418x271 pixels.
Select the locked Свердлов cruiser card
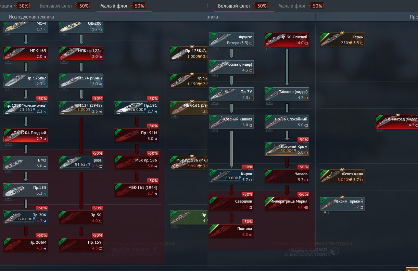pos(231,204)
